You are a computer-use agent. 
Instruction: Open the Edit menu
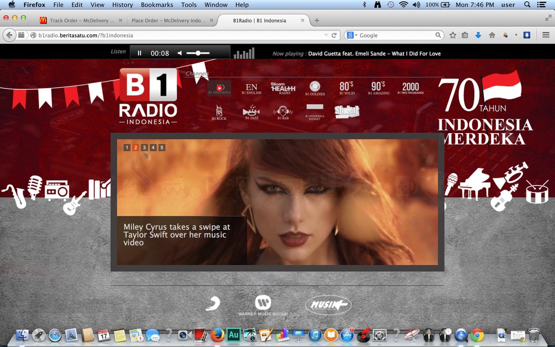point(77,5)
